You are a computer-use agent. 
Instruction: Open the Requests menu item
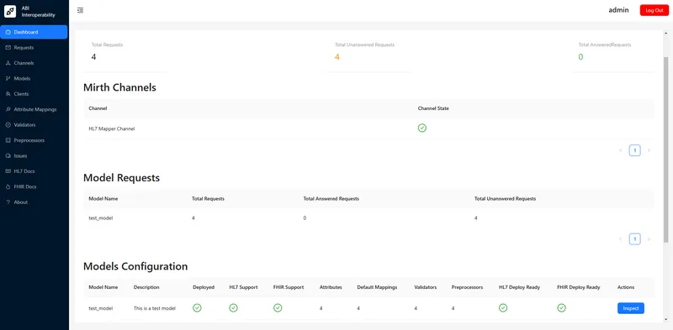coord(34,48)
